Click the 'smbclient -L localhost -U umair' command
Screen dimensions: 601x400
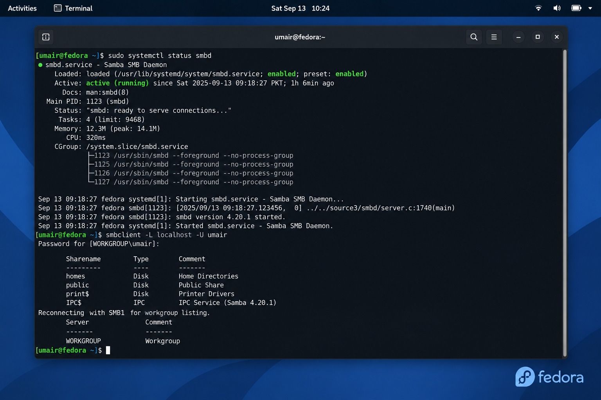pyautogui.click(x=166, y=235)
